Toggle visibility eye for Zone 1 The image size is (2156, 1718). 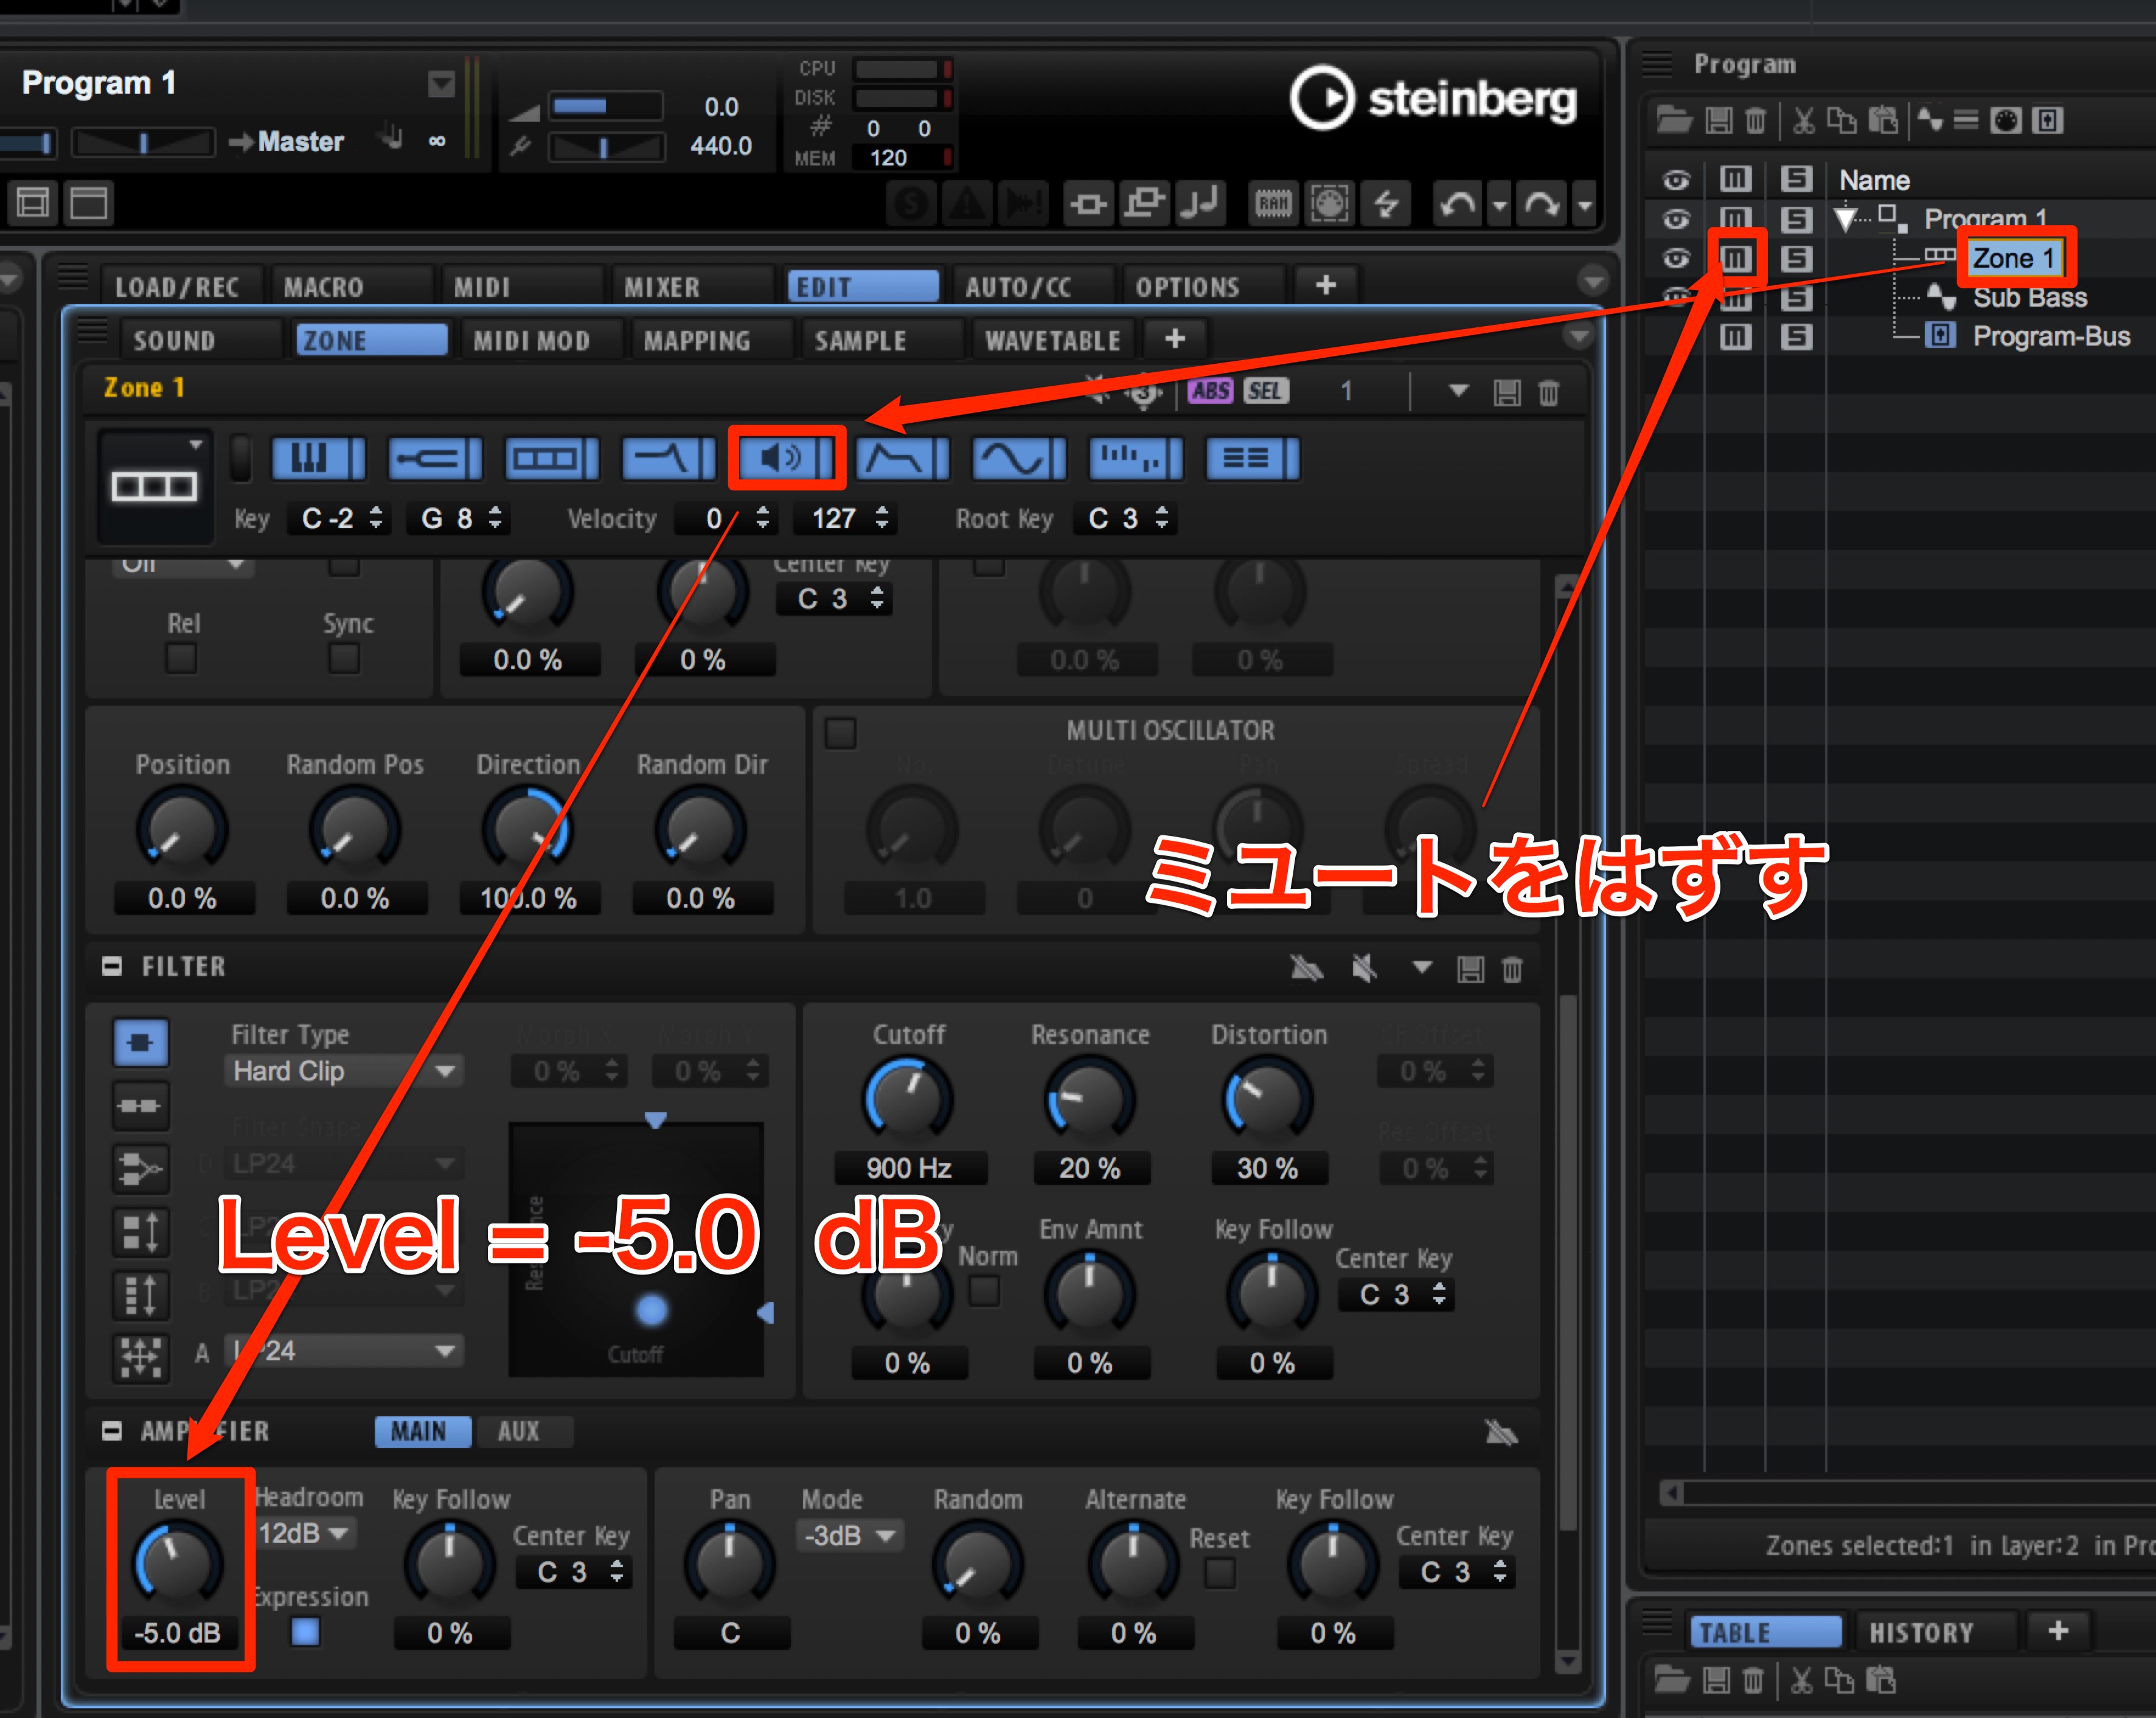click(x=1676, y=258)
